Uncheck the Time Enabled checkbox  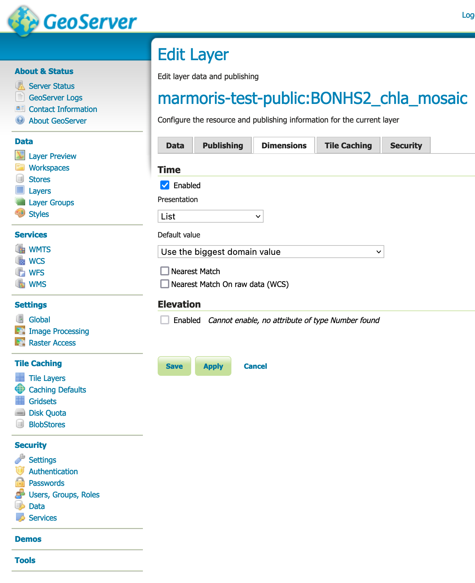[165, 185]
